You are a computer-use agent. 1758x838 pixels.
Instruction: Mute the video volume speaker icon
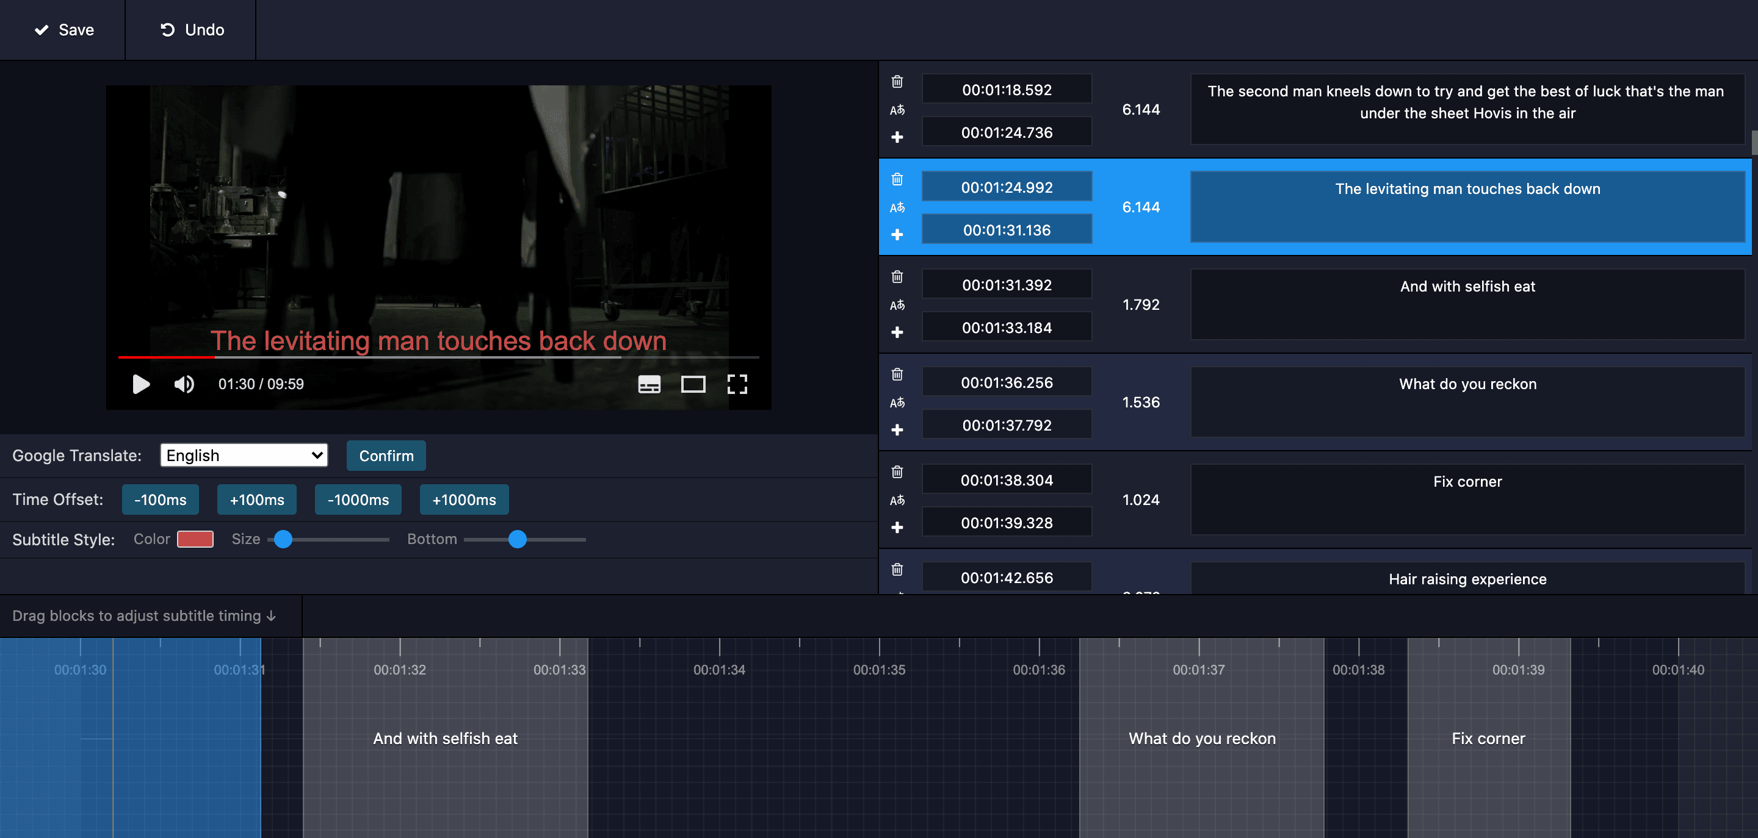pos(184,385)
